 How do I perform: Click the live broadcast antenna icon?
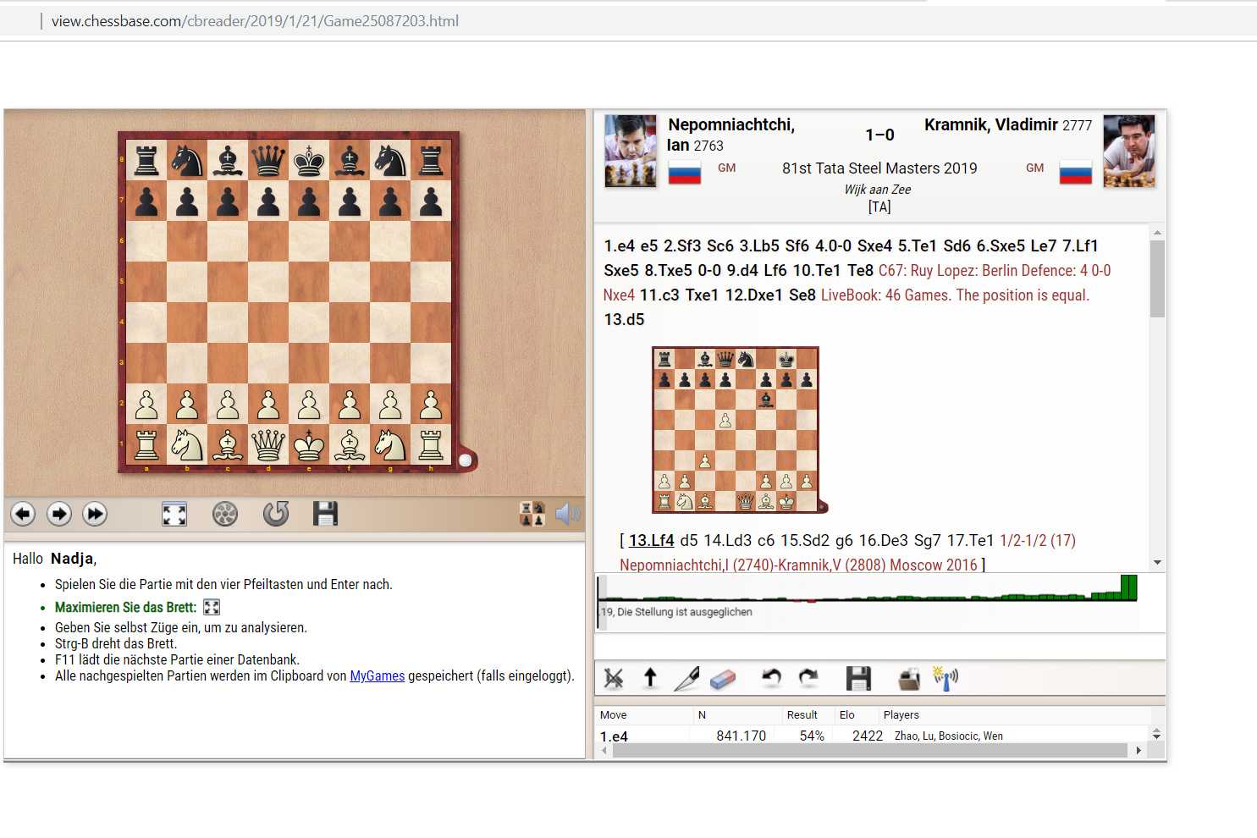[946, 678]
